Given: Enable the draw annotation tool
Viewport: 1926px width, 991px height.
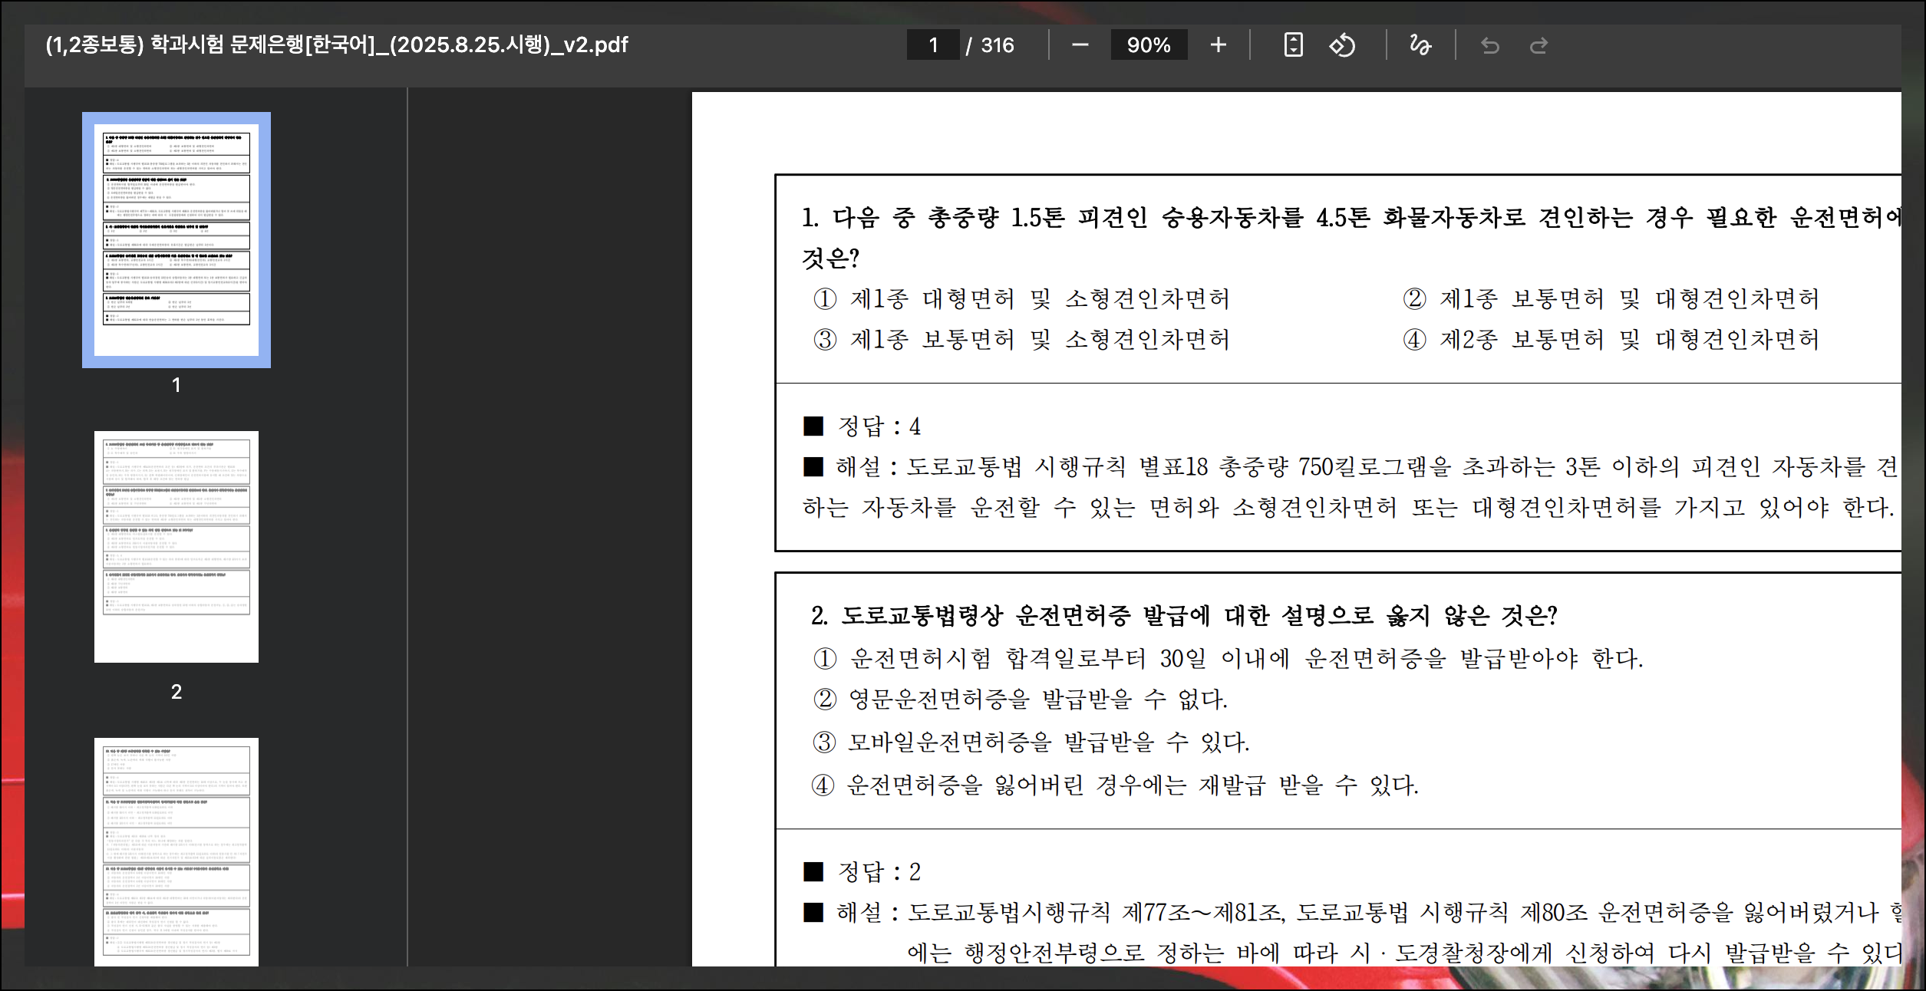Looking at the screenshot, I should pos(1420,45).
